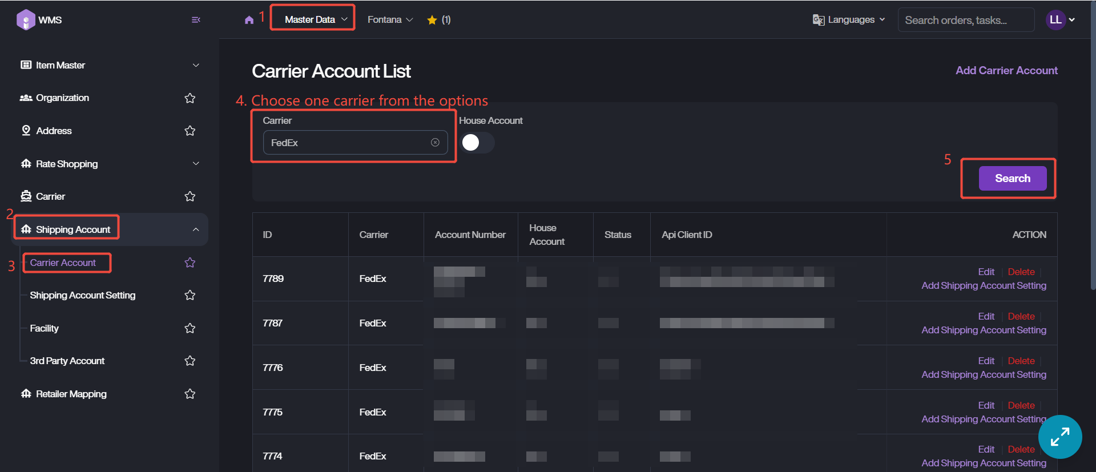Image resolution: width=1096 pixels, height=472 pixels.
Task: Click the WMS logo icon
Action: [x=26, y=19]
